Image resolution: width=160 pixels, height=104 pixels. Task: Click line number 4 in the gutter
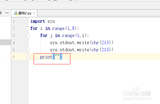(x=14, y=43)
